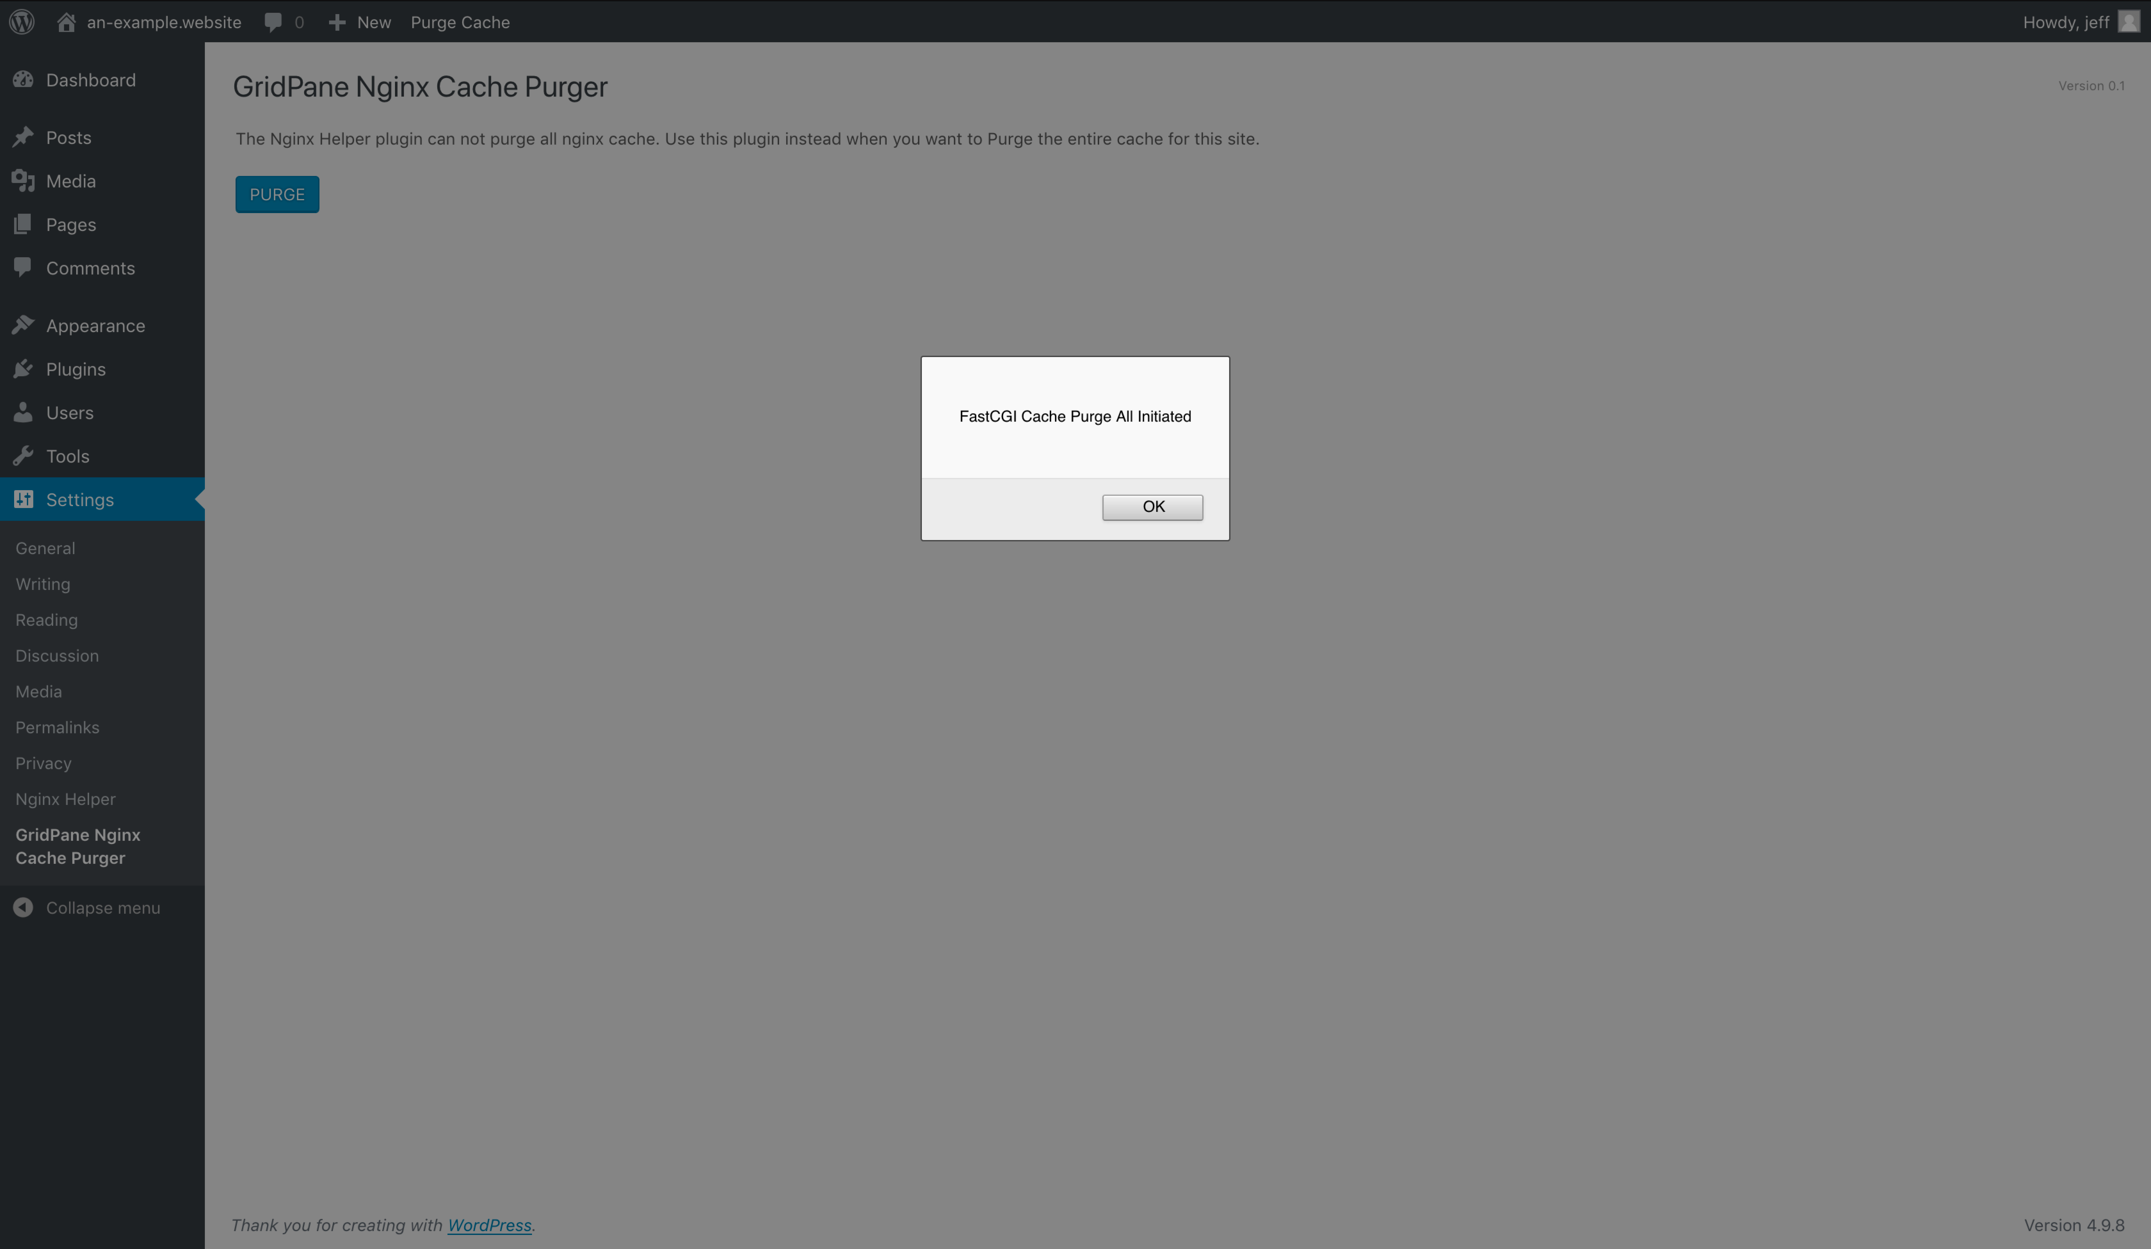This screenshot has height=1249, width=2151.
Task: Open the New content menu
Action: 359,22
